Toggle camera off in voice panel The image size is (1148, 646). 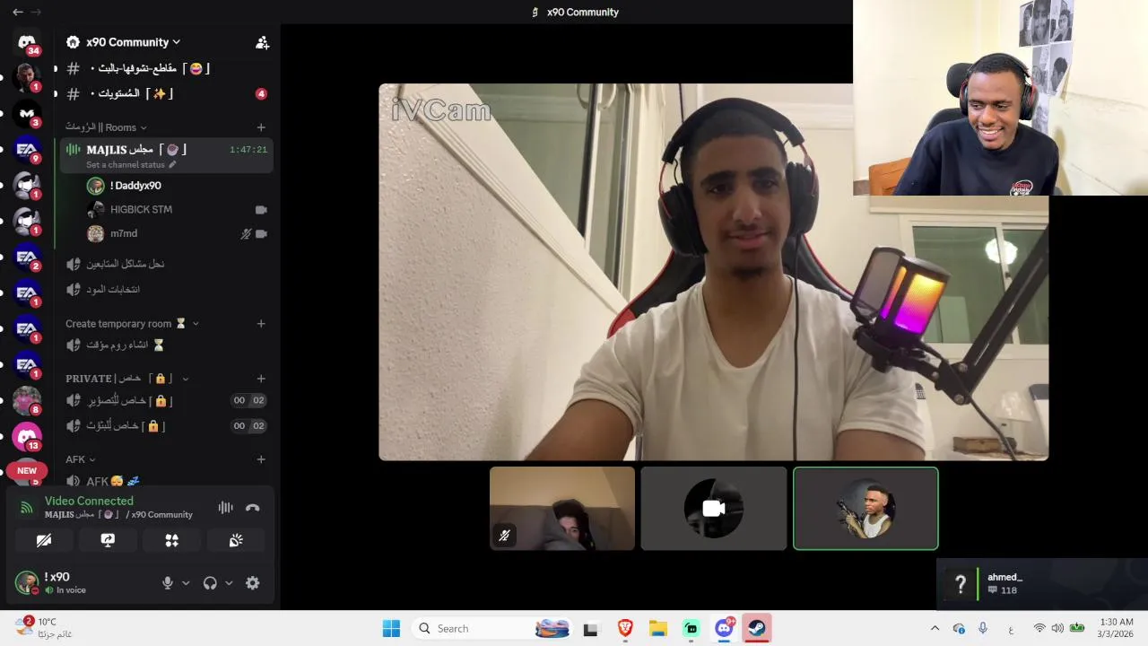43,540
